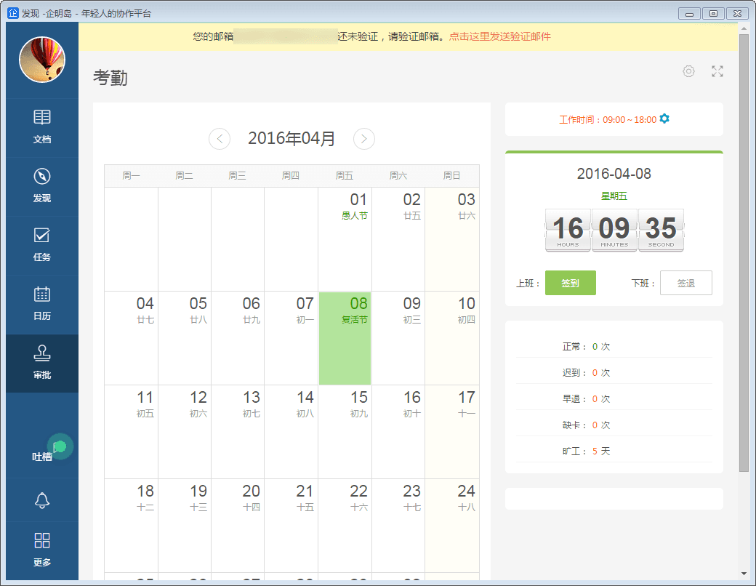Open attendance settings gear at top right
The image size is (756, 586).
pos(688,71)
